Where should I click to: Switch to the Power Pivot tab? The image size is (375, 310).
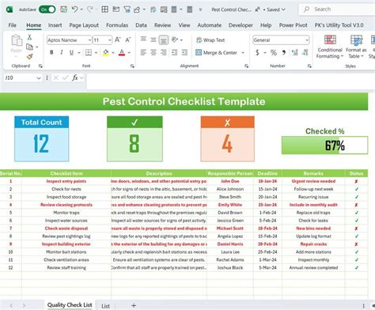tap(293, 25)
